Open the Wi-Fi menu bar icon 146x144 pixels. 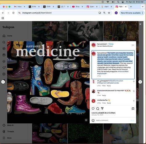(108, 2)
